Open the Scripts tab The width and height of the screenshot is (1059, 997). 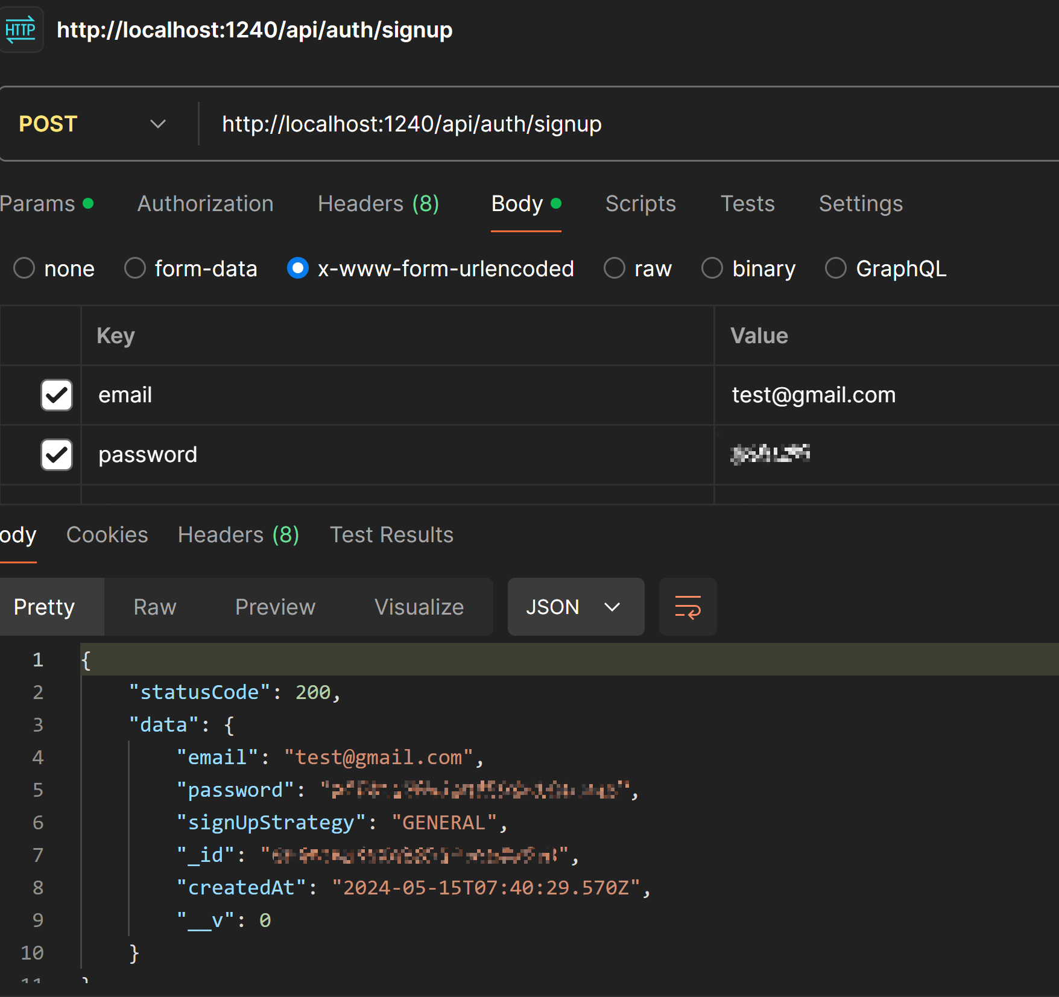click(640, 204)
